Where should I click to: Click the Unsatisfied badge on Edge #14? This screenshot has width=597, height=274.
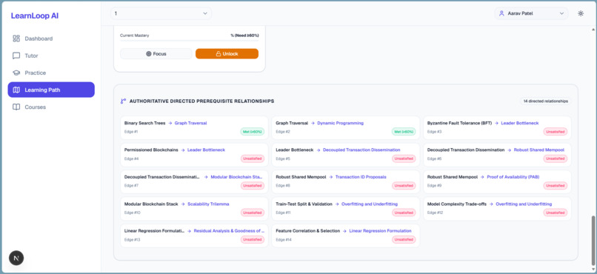point(404,240)
